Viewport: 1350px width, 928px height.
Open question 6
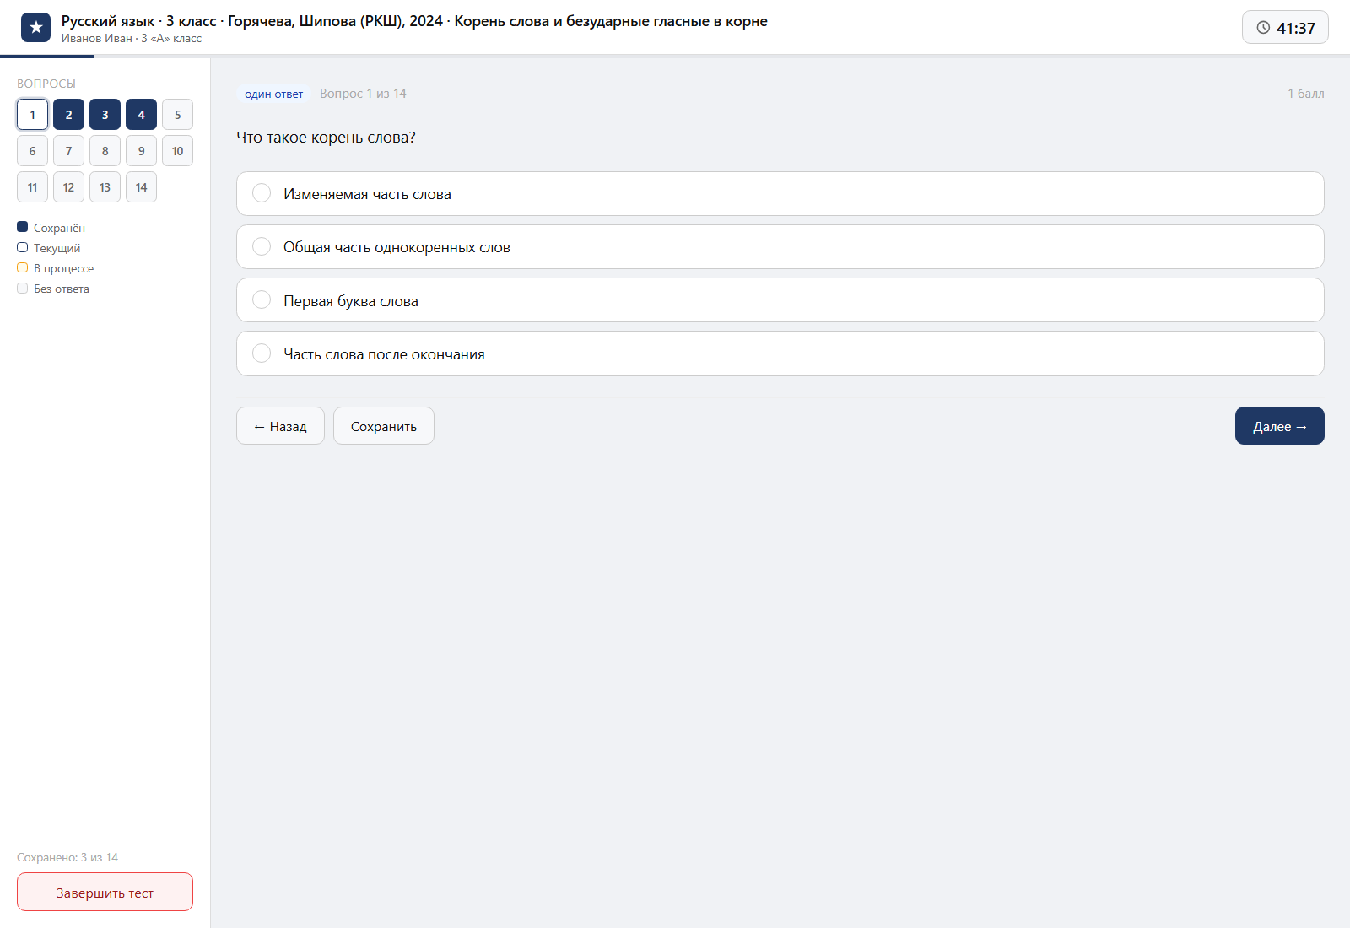(32, 151)
